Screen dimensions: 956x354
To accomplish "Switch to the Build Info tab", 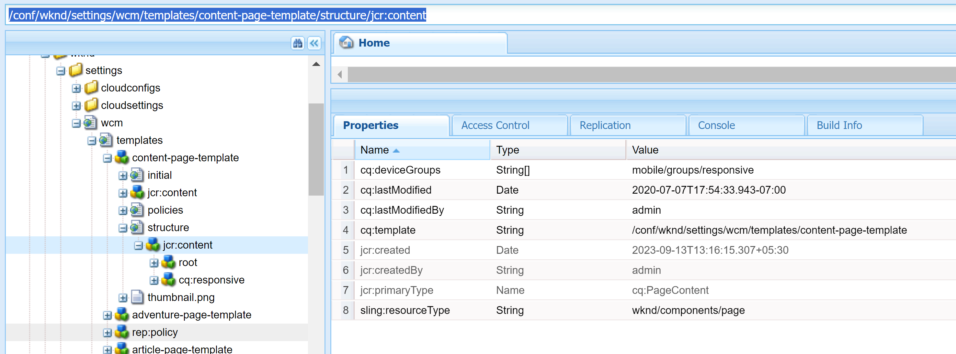I will (839, 125).
